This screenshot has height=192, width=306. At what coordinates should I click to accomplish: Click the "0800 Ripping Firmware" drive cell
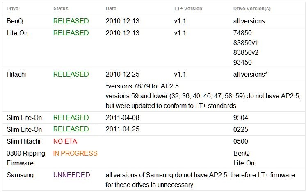tap(25, 158)
